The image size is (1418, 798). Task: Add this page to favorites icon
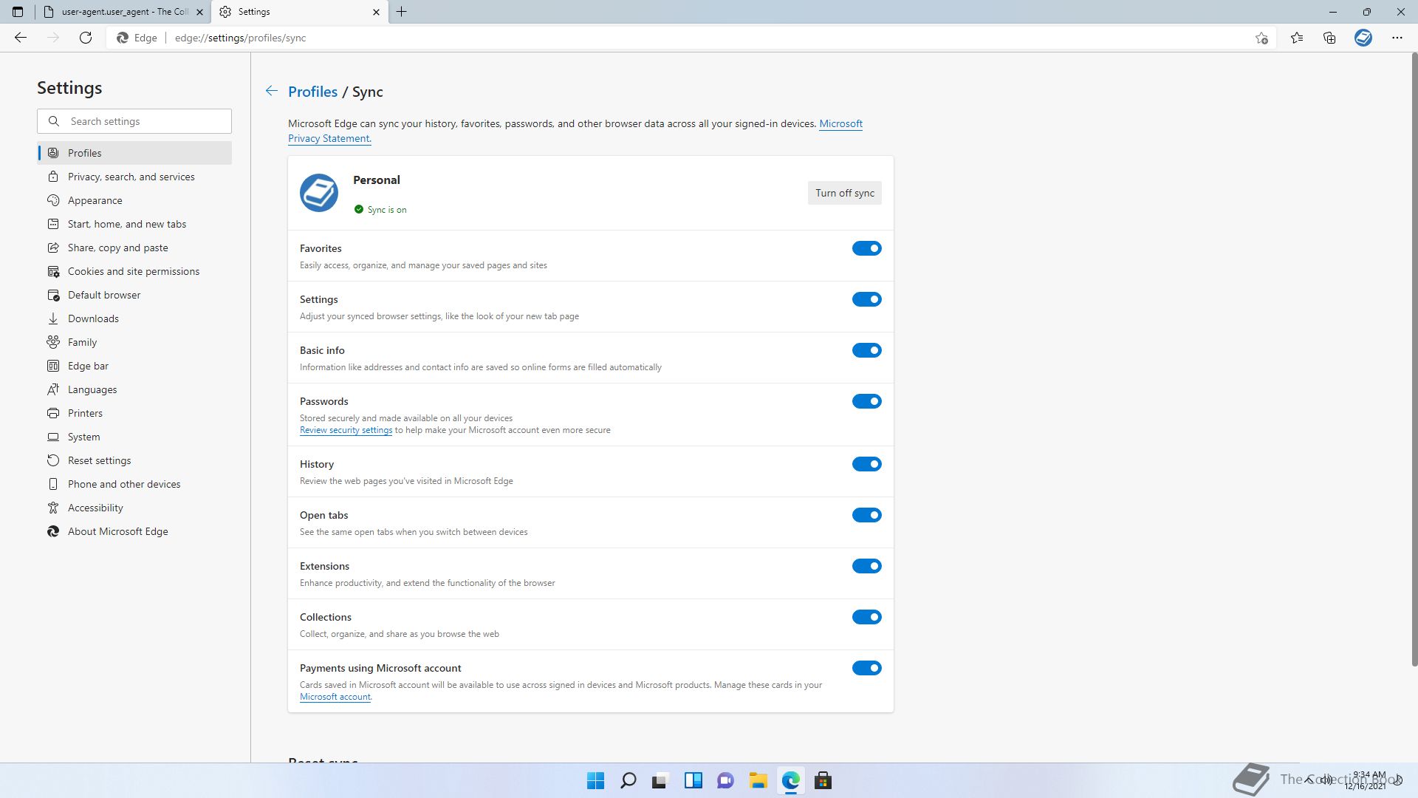coord(1261,38)
